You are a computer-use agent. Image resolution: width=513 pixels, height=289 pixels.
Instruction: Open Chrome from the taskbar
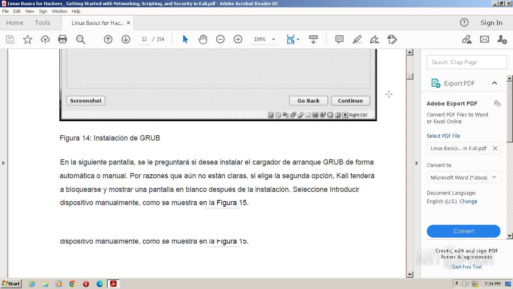pyautogui.click(x=73, y=284)
